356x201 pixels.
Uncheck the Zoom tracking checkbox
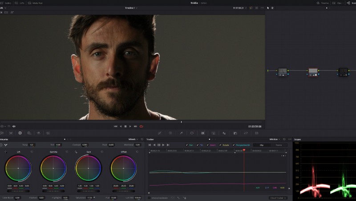tap(207, 145)
